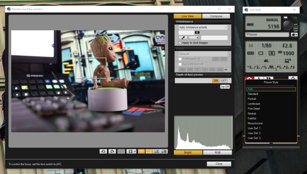The height and width of the screenshot is (174, 307).
Task: Zoom the live view to x5
Action: tap(156, 151)
